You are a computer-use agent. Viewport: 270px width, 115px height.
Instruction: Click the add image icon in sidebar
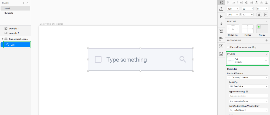pyautogui.click(x=221, y=54)
